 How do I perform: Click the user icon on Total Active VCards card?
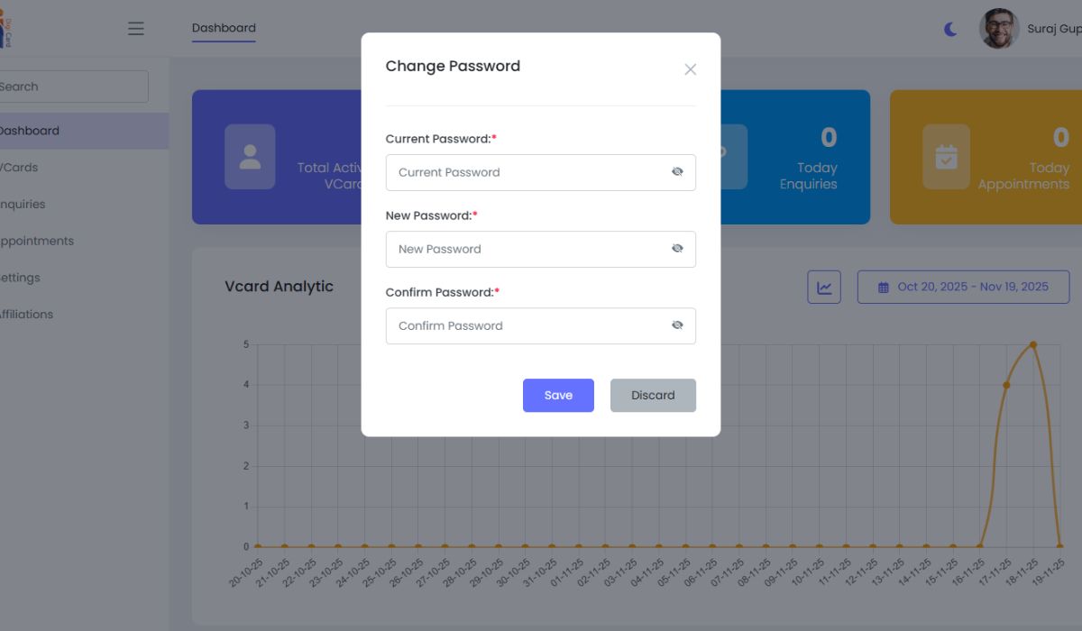pyautogui.click(x=250, y=156)
